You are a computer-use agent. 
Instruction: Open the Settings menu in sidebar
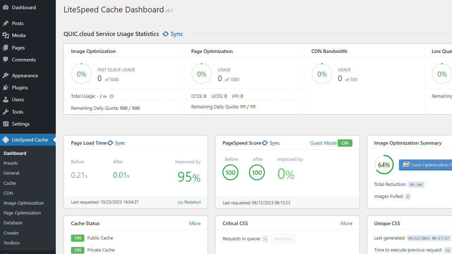pyautogui.click(x=20, y=124)
